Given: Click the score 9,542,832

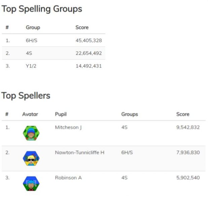Looking at the screenshot, I should [x=188, y=127].
